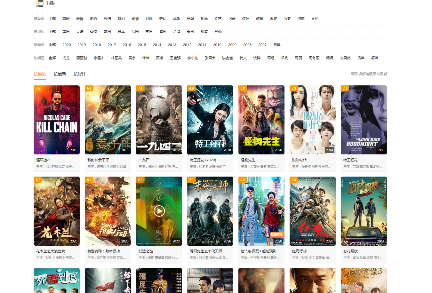Click the 抵达之谜 title link
432x293 pixels.
[146, 251]
